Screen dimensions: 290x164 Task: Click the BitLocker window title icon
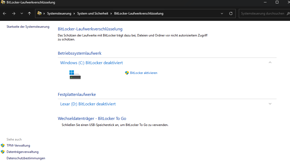3,2
